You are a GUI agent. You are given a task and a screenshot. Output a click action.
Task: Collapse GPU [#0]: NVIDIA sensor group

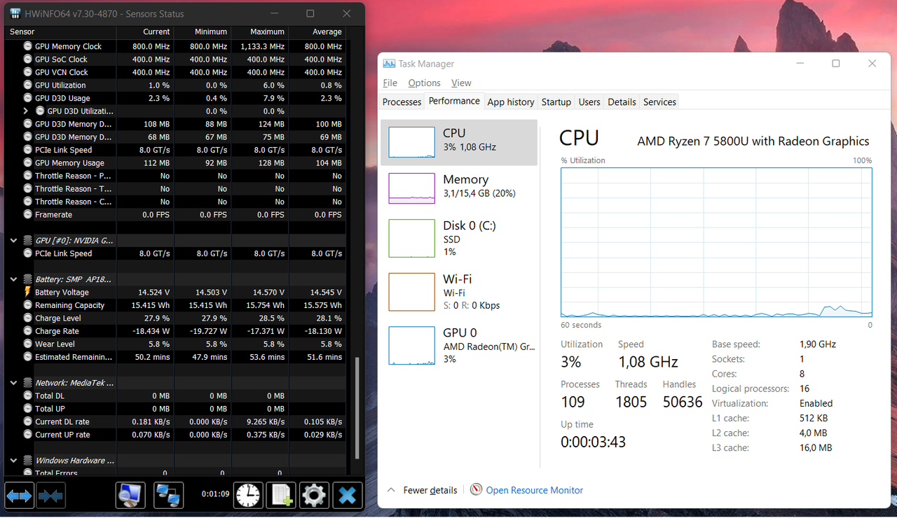pyautogui.click(x=14, y=240)
